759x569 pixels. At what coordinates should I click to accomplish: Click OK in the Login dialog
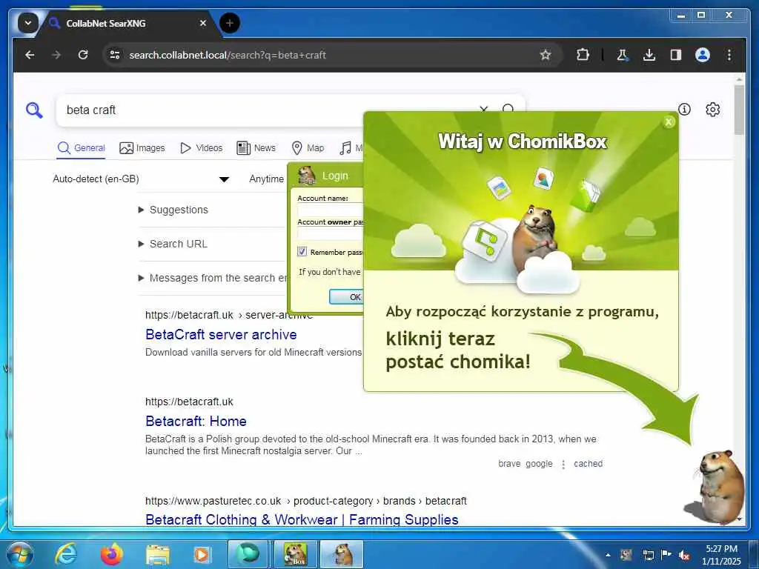(x=347, y=296)
